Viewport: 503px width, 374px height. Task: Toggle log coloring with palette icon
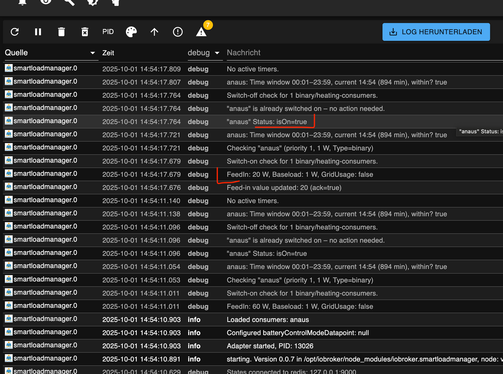click(x=131, y=32)
